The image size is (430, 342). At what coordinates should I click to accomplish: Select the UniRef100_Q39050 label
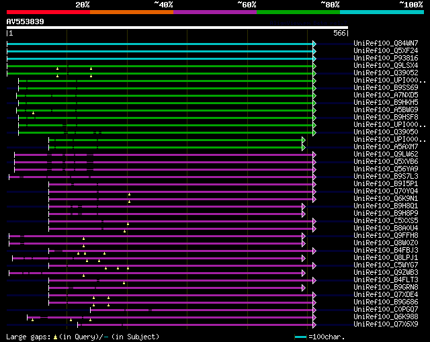[x=386, y=132]
